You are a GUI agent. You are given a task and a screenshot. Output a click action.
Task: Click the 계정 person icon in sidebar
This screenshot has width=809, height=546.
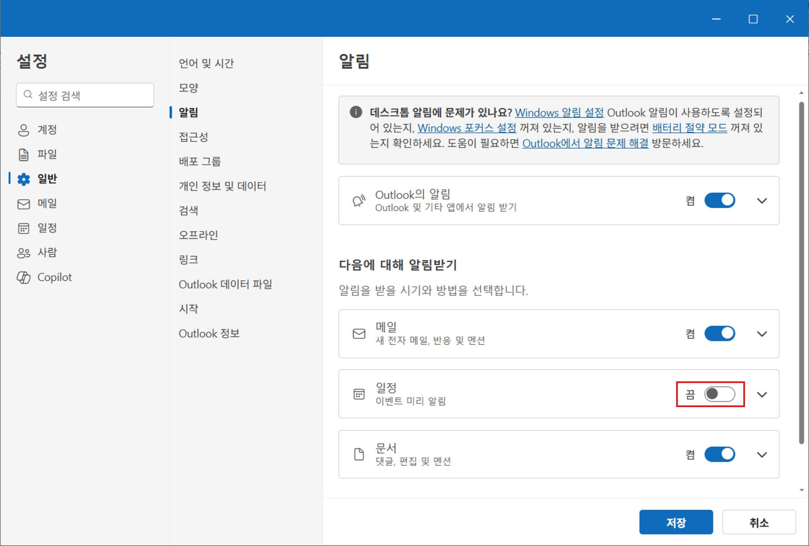tap(23, 130)
